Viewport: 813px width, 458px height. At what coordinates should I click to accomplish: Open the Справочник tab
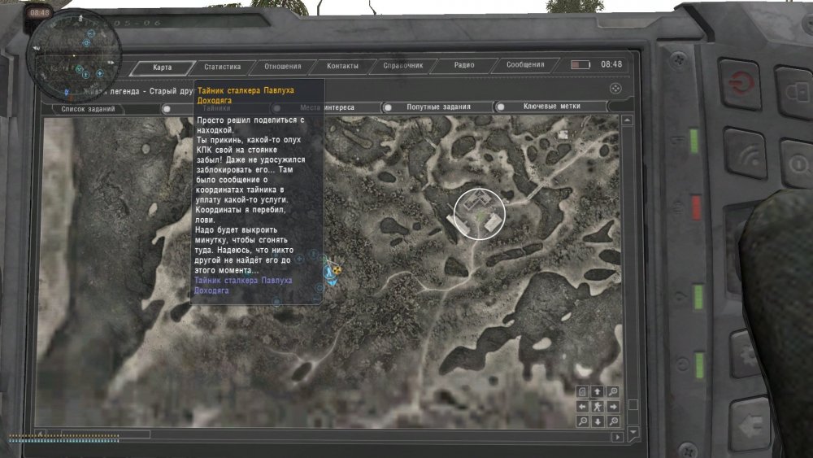point(403,65)
